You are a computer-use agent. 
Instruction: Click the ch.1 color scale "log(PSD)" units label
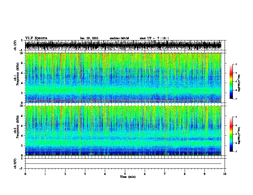click(x=239, y=83)
